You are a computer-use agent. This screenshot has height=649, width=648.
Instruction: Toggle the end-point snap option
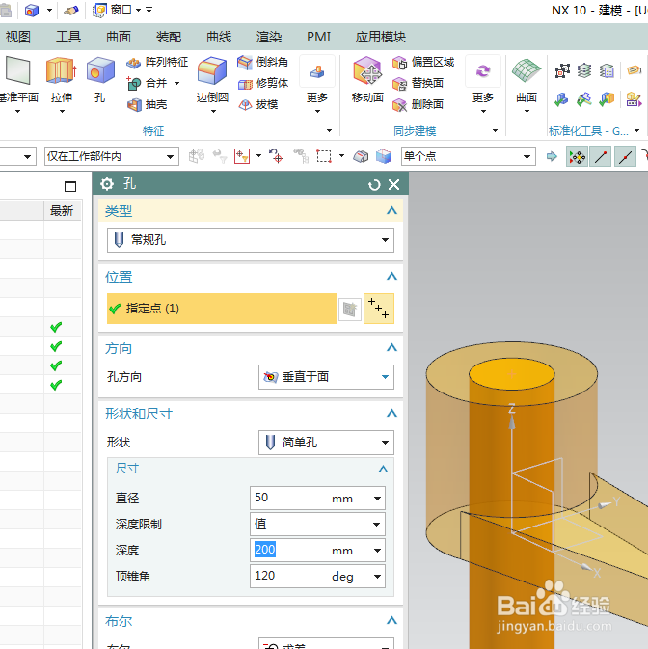coord(601,156)
